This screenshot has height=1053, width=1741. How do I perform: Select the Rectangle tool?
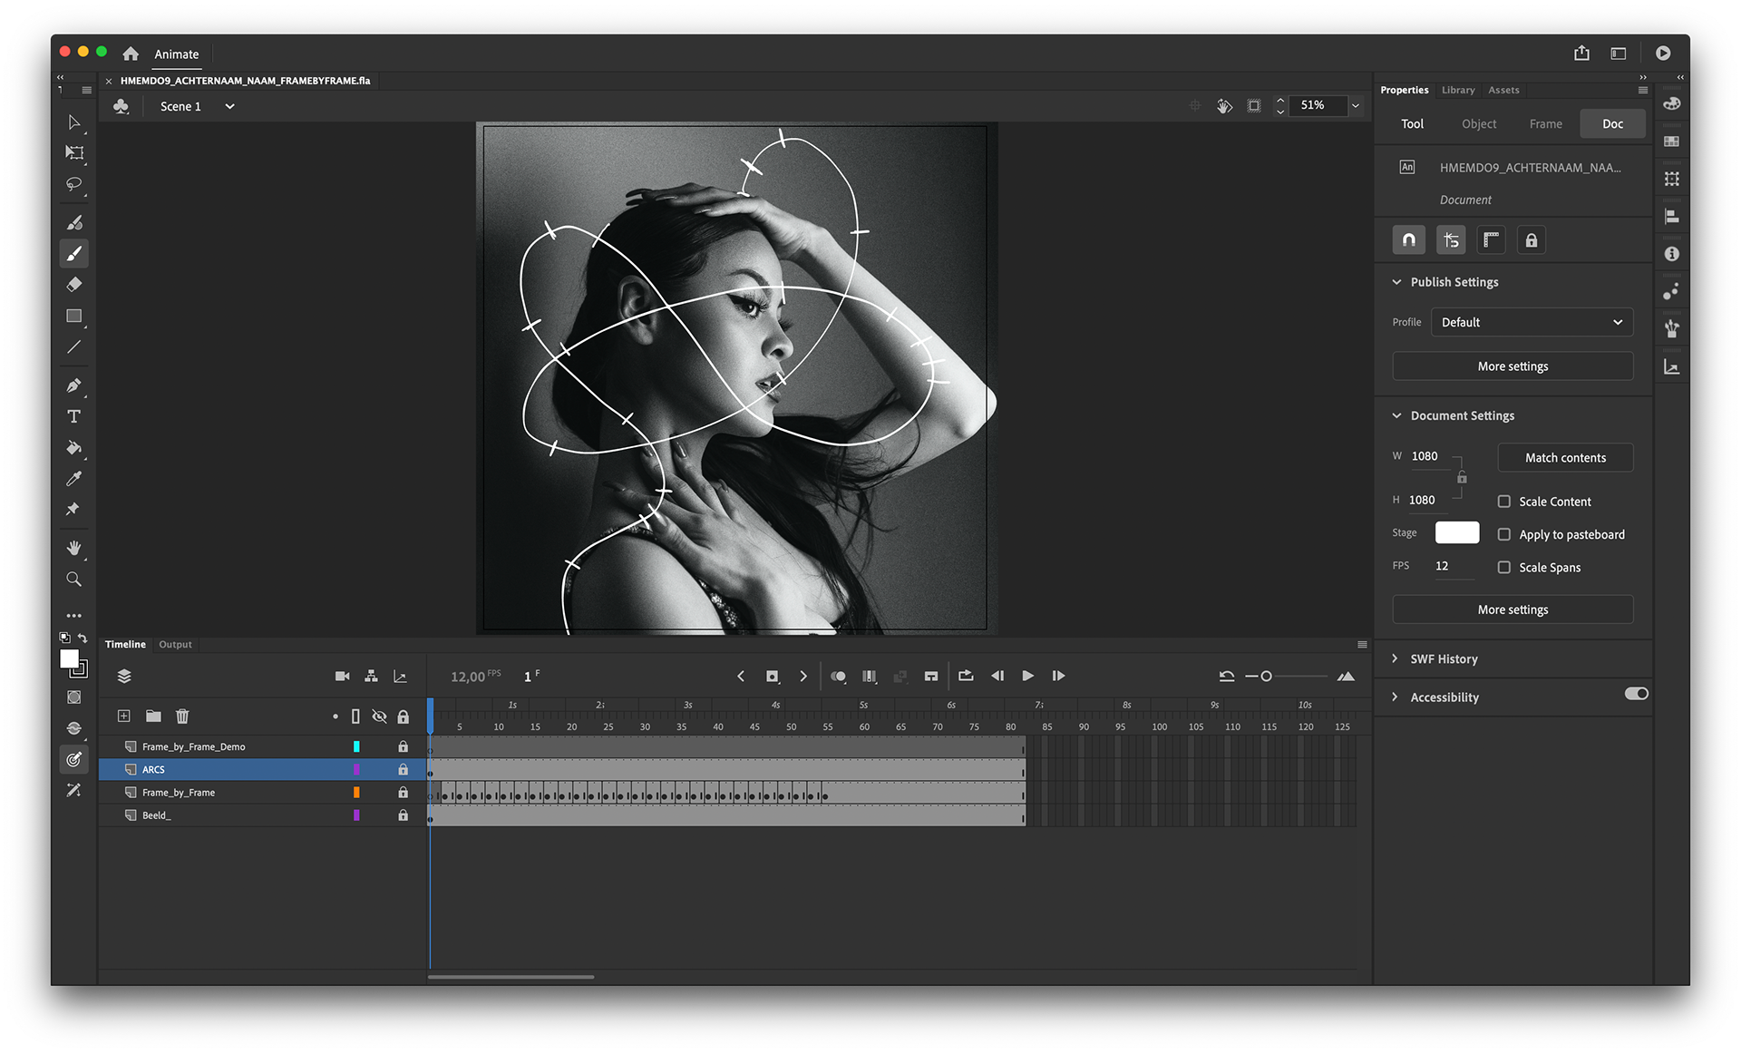coord(74,316)
